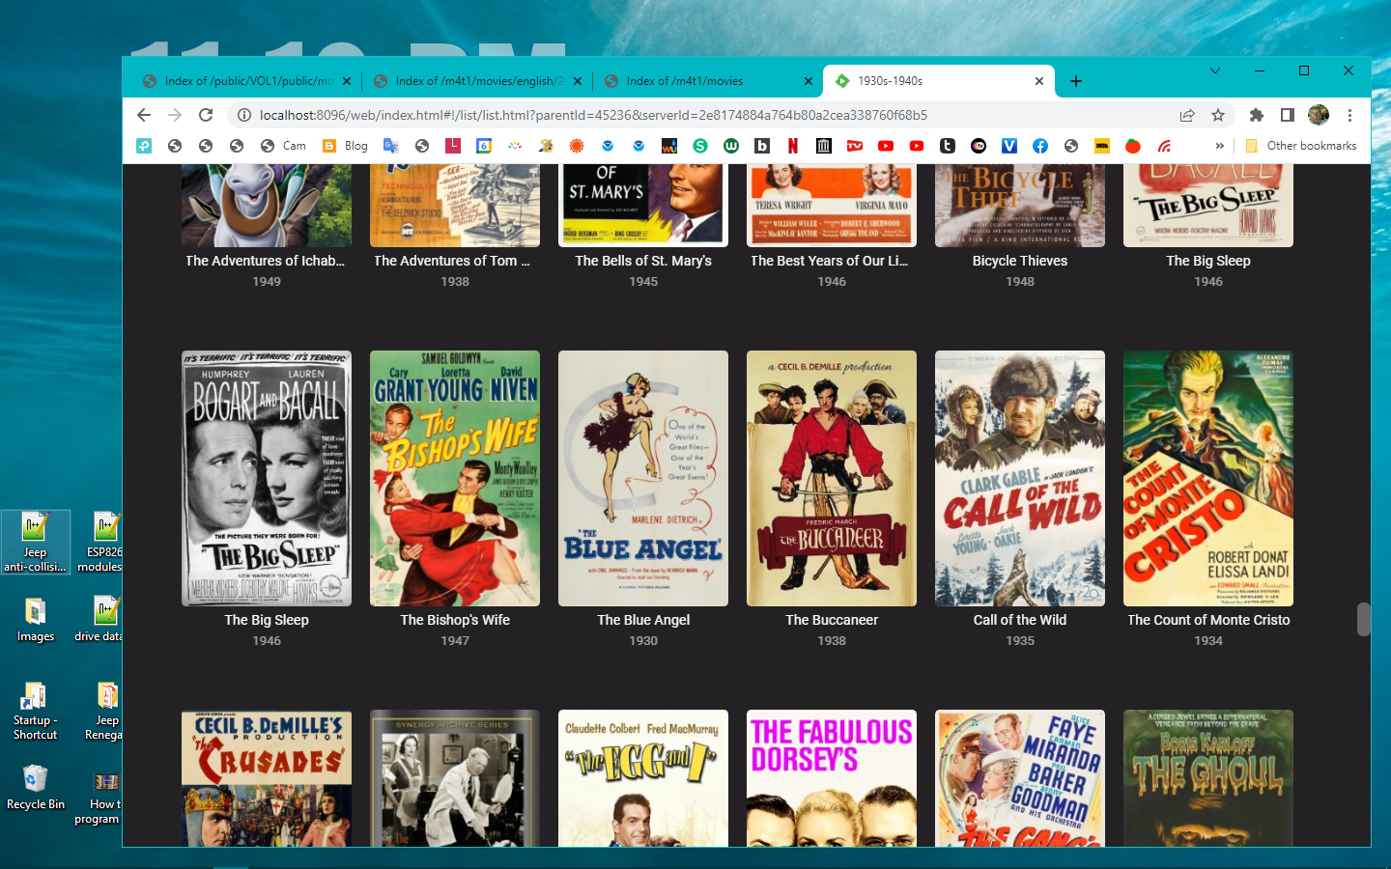This screenshot has width=1391, height=869.
Task: Open The Bells of St. Mary's title
Action: click(643, 261)
